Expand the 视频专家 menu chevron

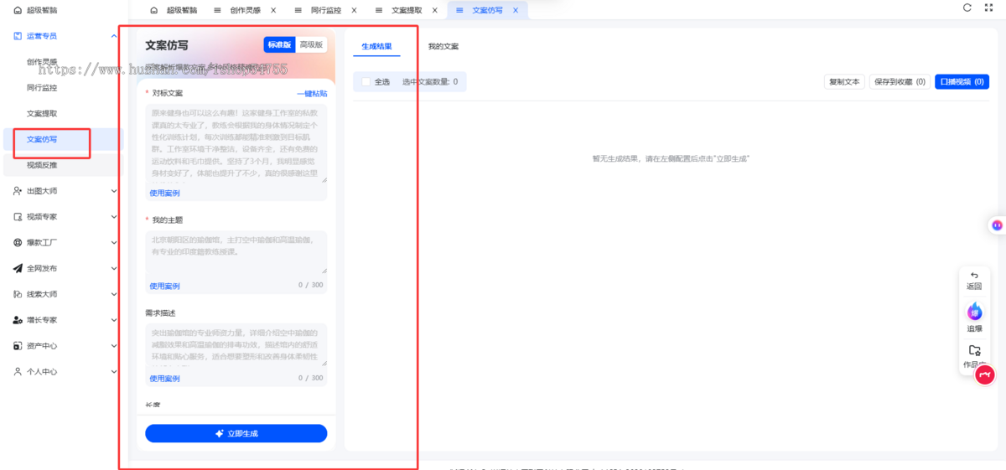coord(114,217)
